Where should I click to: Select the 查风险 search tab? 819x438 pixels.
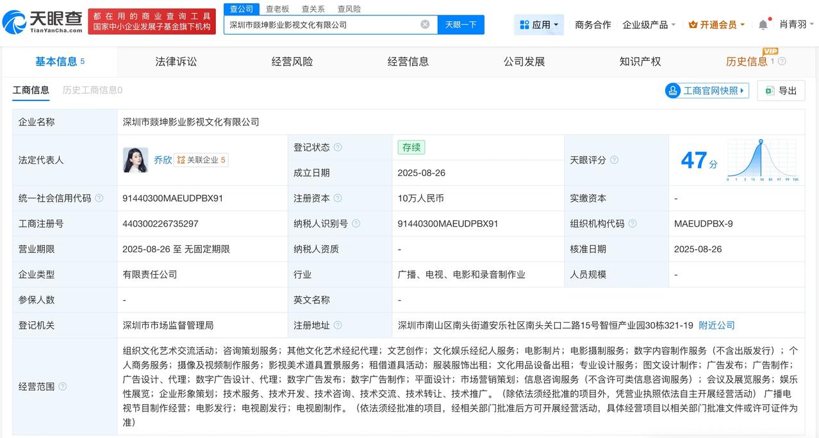(x=349, y=9)
